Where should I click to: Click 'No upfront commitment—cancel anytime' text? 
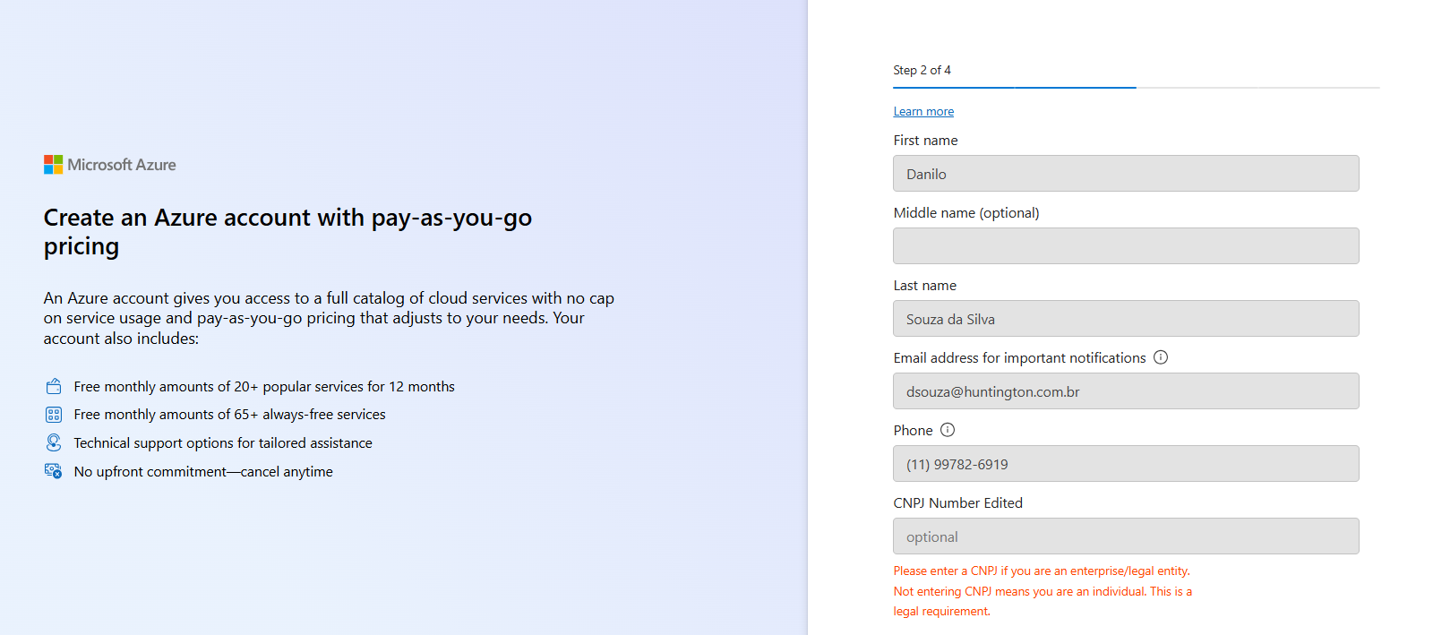[203, 472]
